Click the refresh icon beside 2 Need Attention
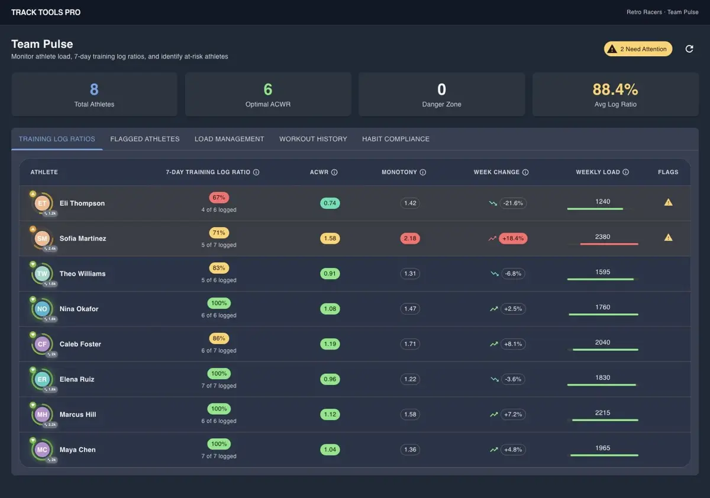The image size is (710, 498). click(689, 49)
